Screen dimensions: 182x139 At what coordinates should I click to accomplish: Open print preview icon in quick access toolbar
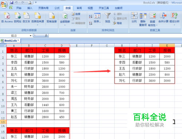(x=29, y=3)
